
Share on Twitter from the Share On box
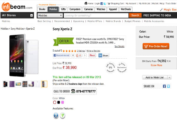click(168, 86)
